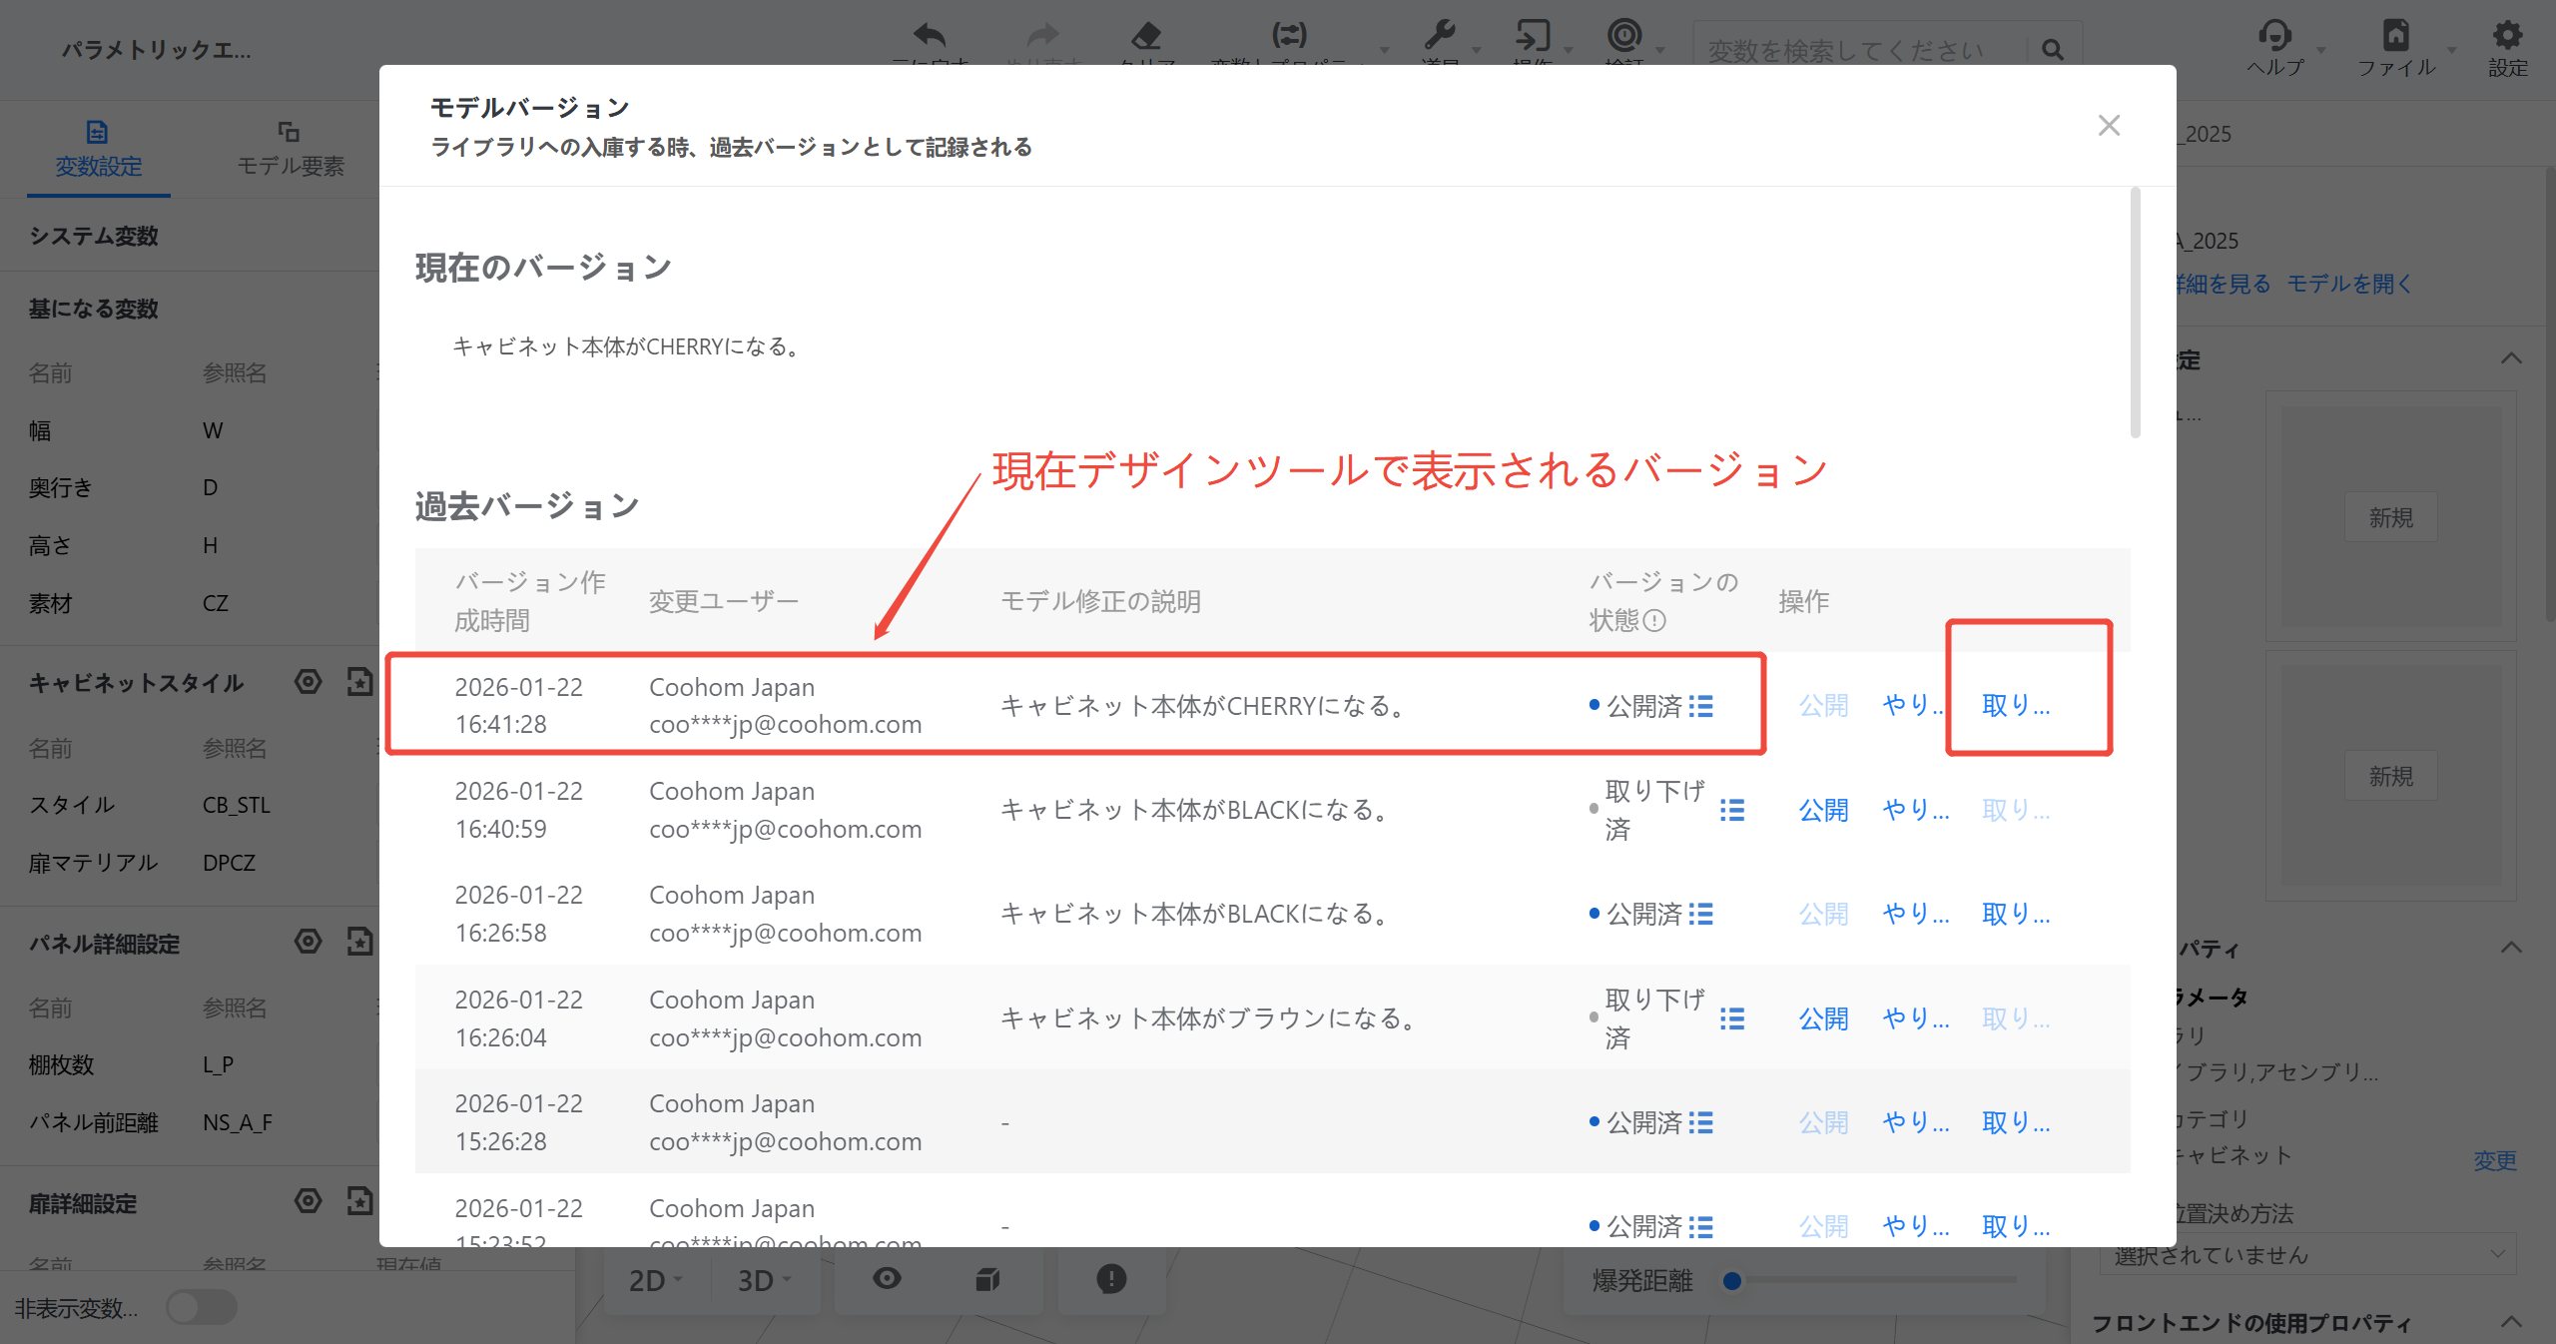Open list icon for the 16:41:28 version

(x=1701, y=707)
